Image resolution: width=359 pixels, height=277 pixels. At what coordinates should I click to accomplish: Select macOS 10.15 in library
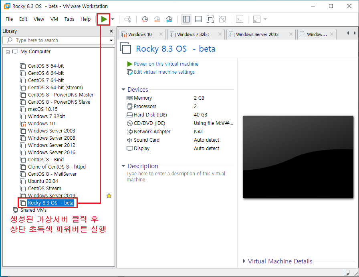[x=43, y=109]
